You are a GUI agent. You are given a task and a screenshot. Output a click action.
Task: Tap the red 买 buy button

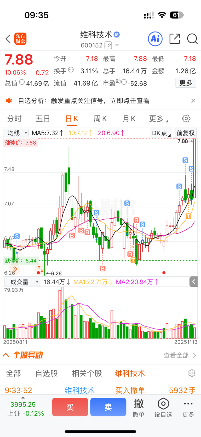(x=70, y=407)
